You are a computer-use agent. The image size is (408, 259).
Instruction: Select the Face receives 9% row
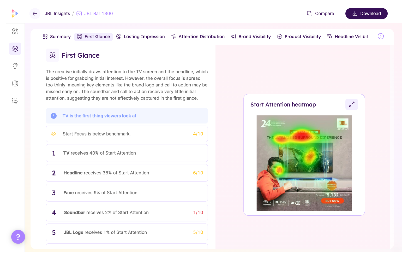[127, 193]
